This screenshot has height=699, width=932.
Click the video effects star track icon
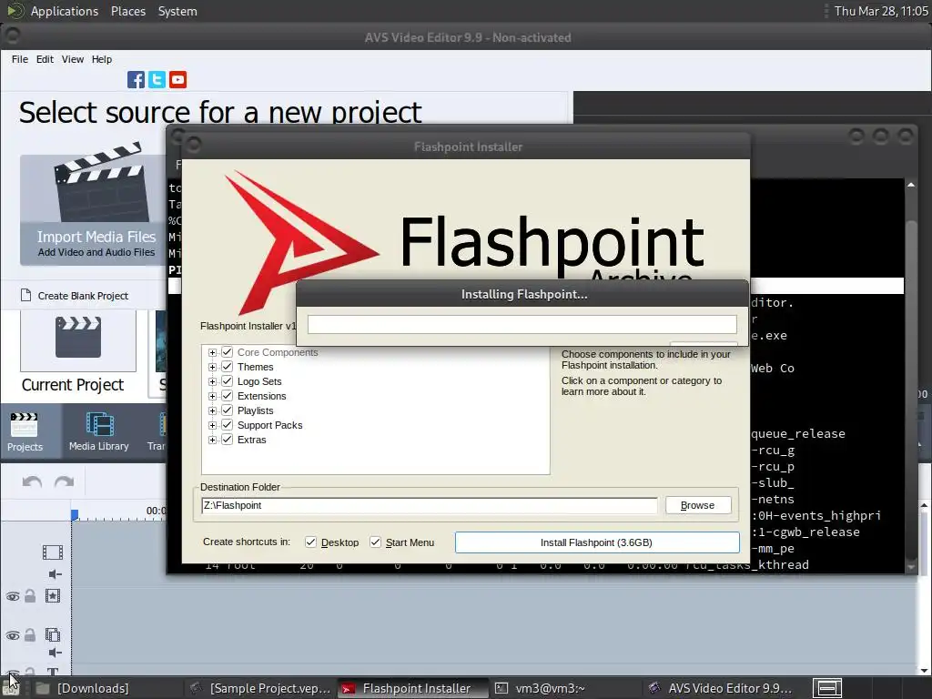[52, 595]
